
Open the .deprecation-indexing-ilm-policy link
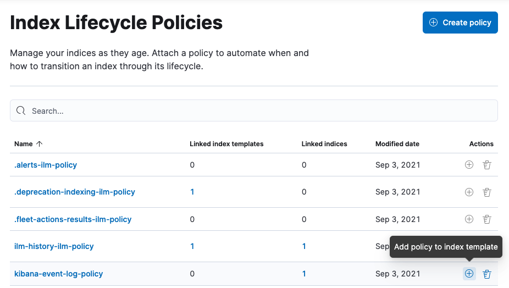coord(75,192)
